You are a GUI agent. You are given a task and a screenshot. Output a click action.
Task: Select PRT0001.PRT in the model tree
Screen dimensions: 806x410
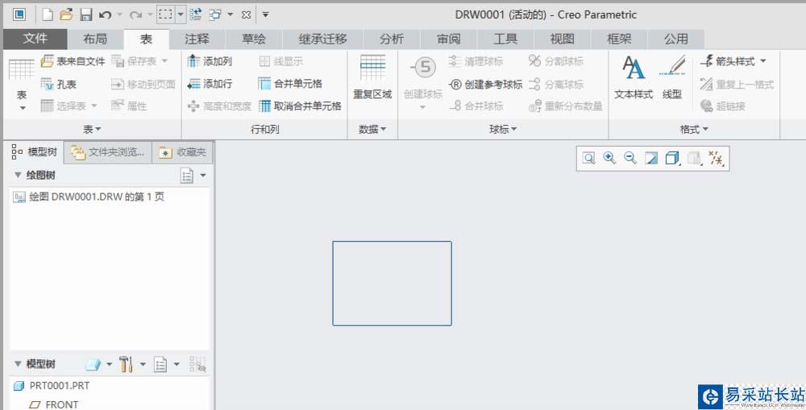click(52, 385)
